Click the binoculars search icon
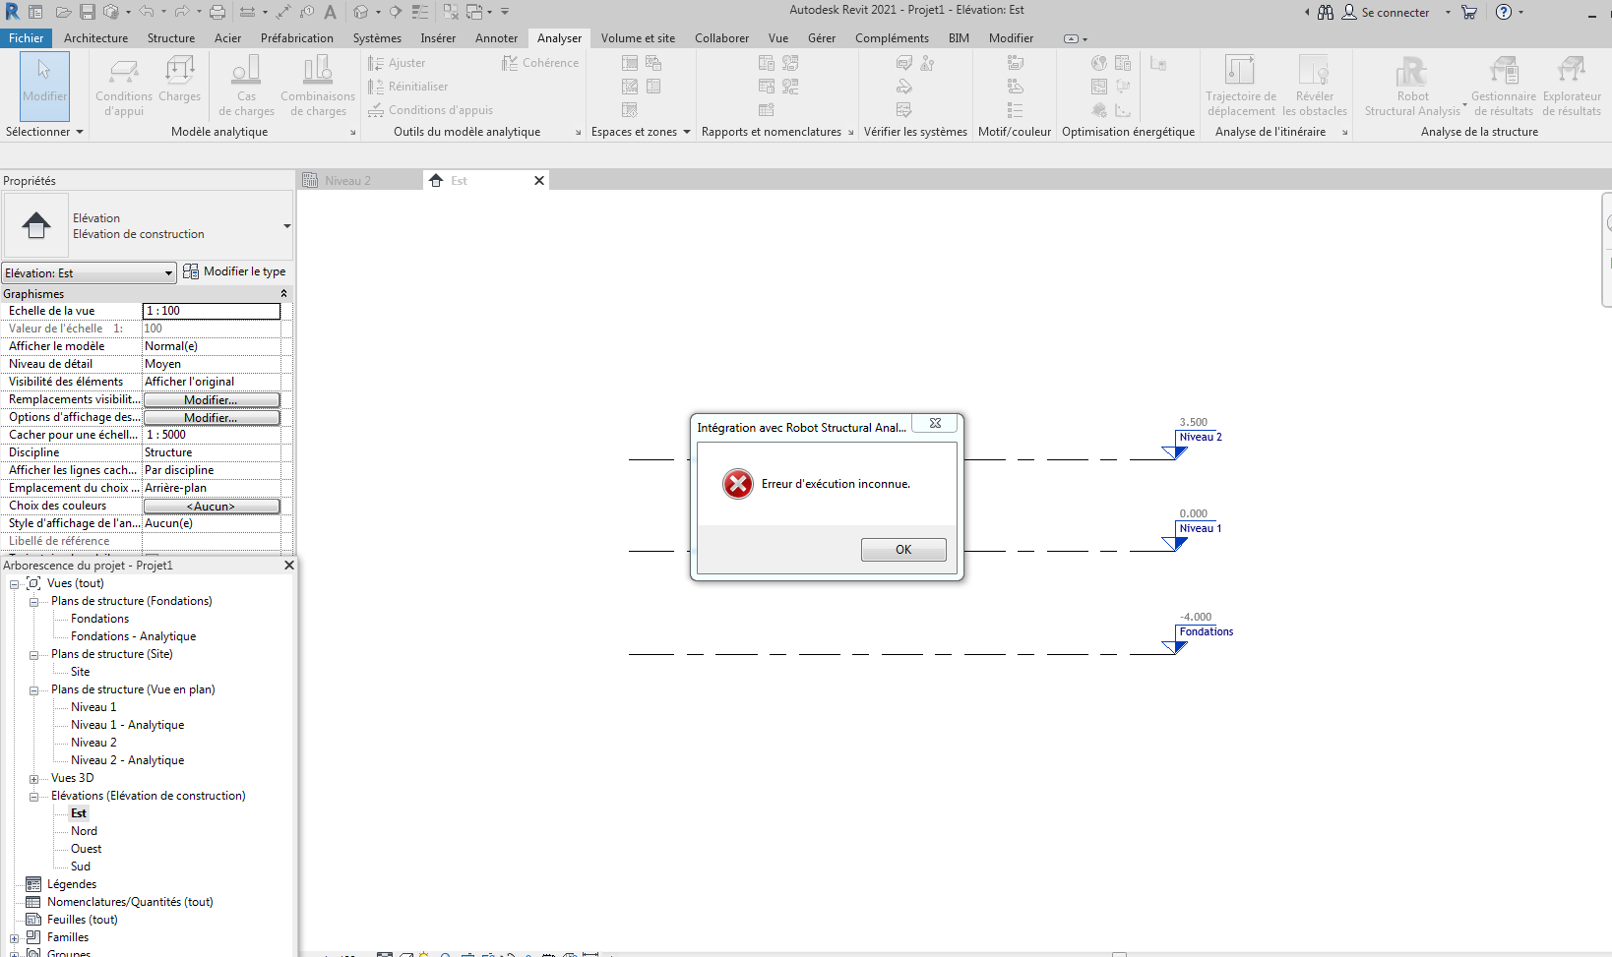 (x=1326, y=12)
